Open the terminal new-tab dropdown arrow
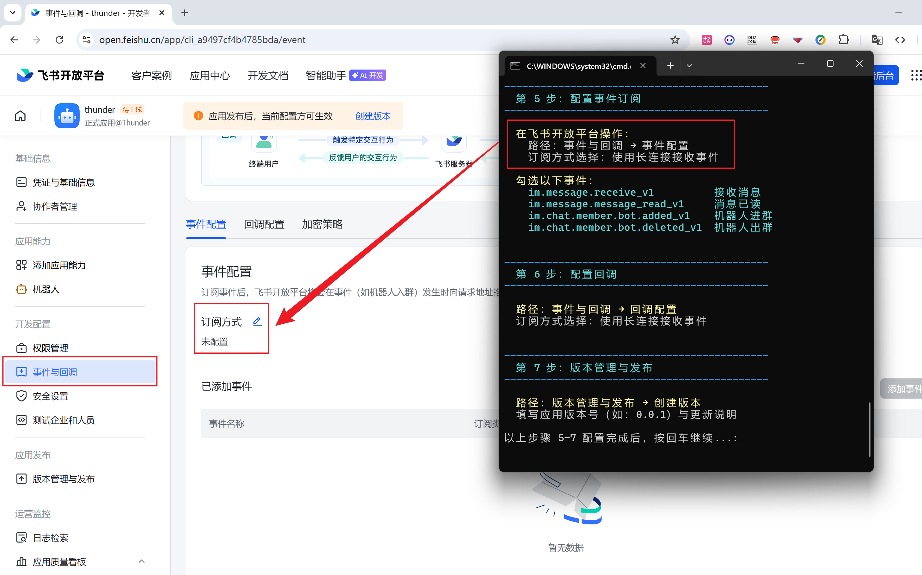 click(x=689, y=66)
